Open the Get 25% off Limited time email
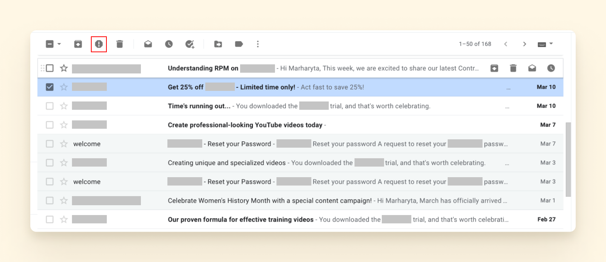The height and width of the screenshot is (262, 606). (x=300, y=87)
